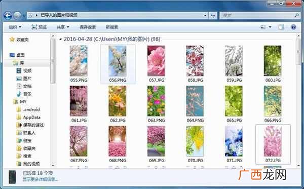Image resolution: width=304 pixels, height=189 pixels.
Task: Toggle the preview pane icon
Action: pyautogui.click(x=281, y=27)
